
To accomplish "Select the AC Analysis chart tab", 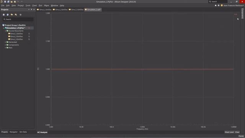I will click(42, 132).
